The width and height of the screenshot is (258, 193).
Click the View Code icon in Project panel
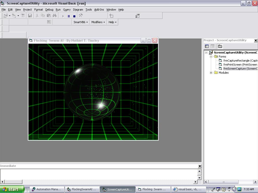tap(207, 46)
